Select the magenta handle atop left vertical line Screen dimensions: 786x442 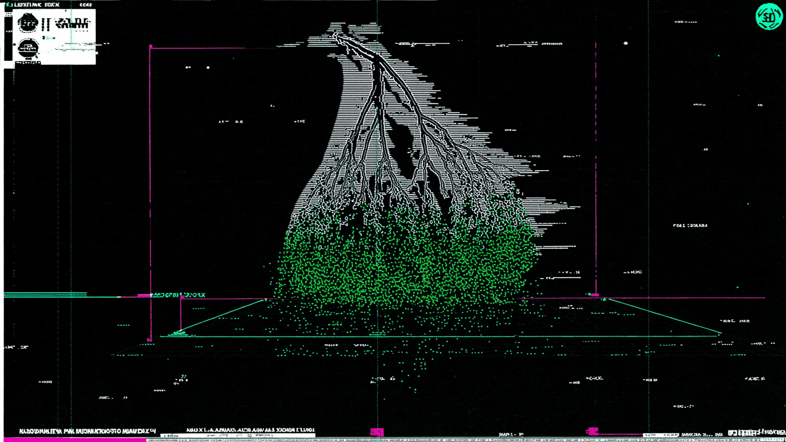(151, 47)
